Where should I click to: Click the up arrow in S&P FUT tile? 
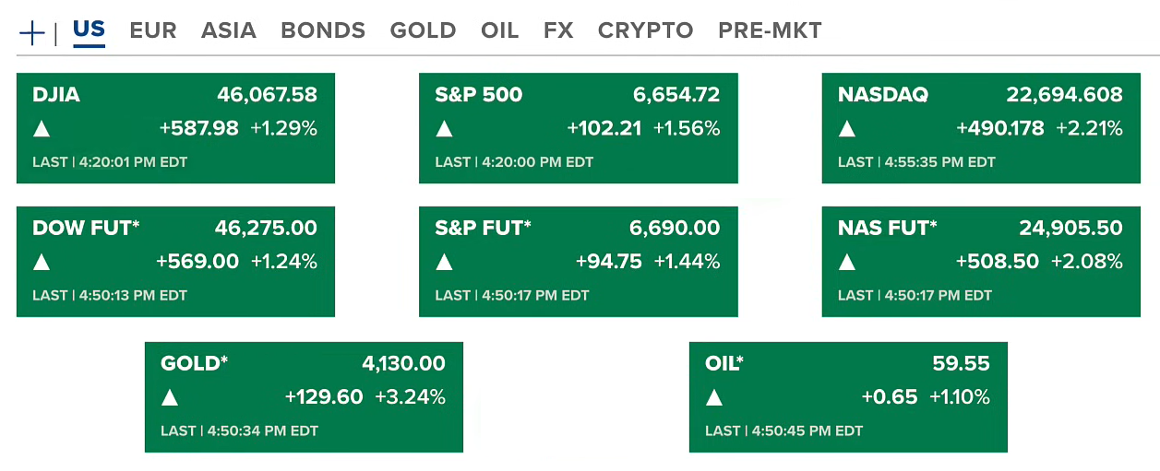point(444,263)
